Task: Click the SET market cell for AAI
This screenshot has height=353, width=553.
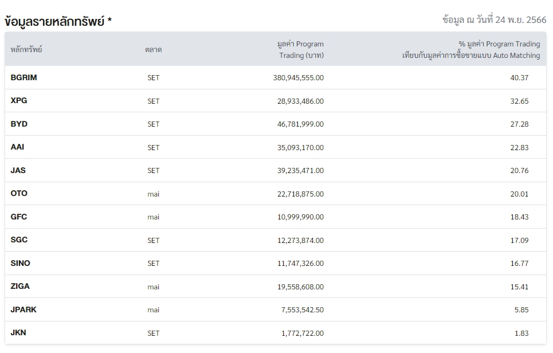Action: (154, 147)
